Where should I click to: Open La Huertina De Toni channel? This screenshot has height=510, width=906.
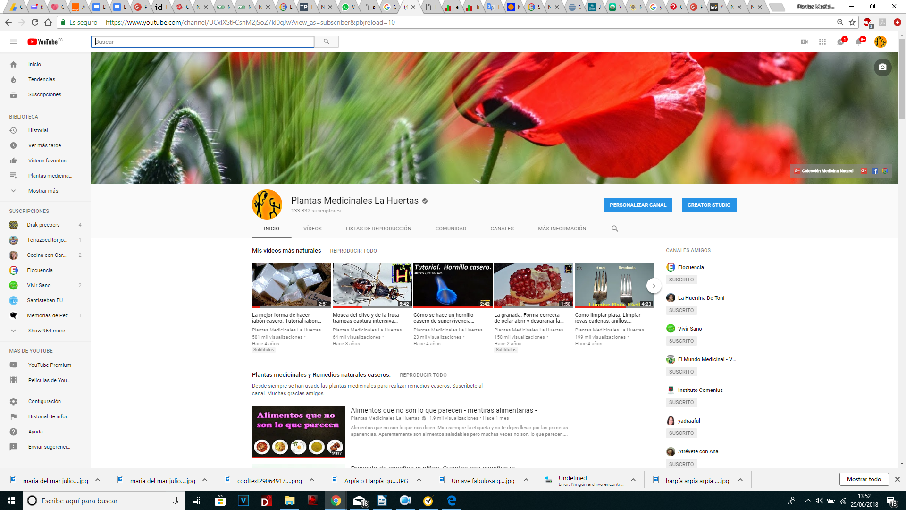click(x=701, y=298)
